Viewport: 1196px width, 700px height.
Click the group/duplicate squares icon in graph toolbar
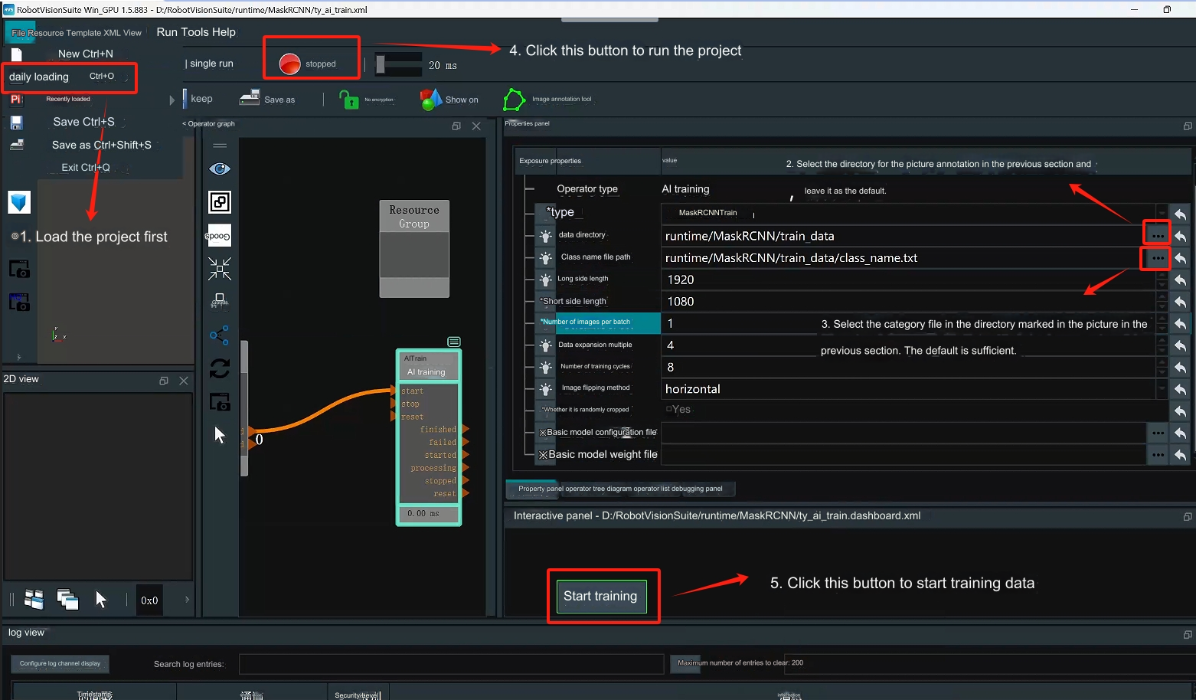(220, 202)
